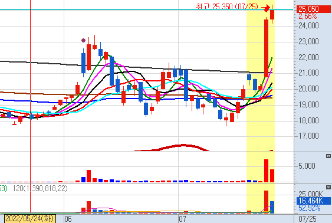Screen dimensions: 332x223
Task: Click the 06 month label on time axis
Action: click(x=68, y=219)
